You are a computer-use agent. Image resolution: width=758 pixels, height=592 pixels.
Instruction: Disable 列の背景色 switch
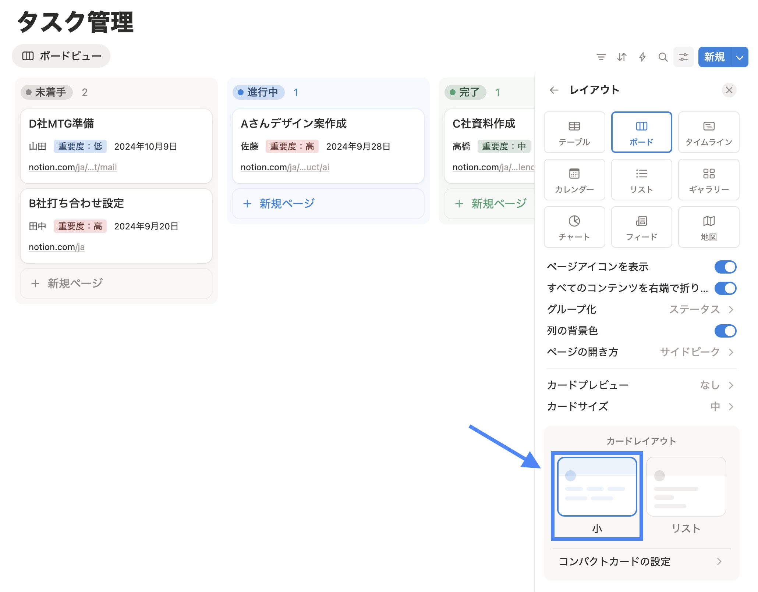coord(725,331)
